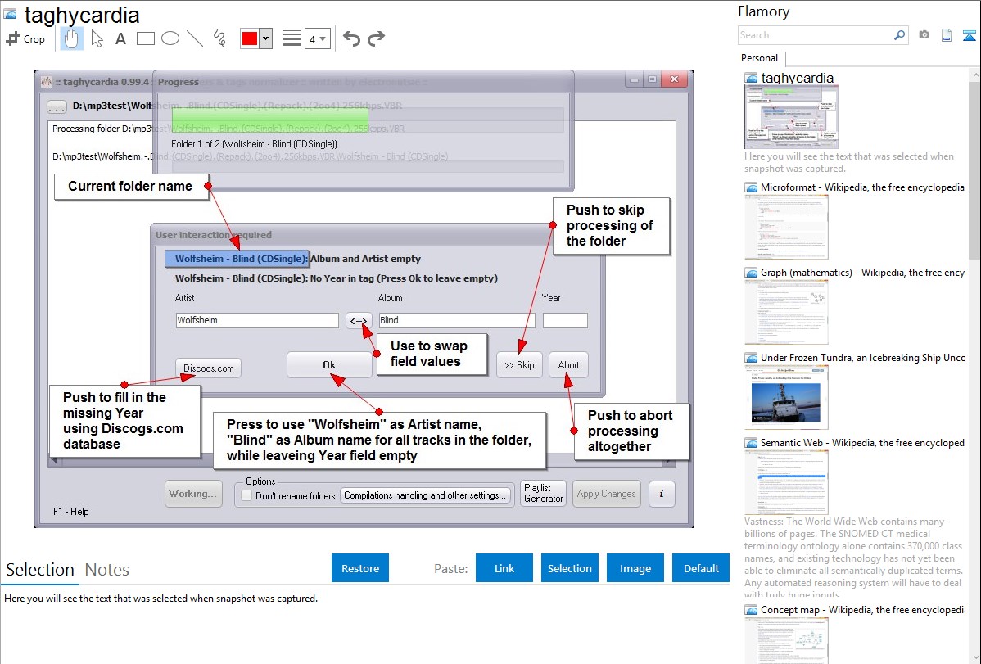981x664 pixels.
Task: Redo the last undone edit
Action: point(376,38)
